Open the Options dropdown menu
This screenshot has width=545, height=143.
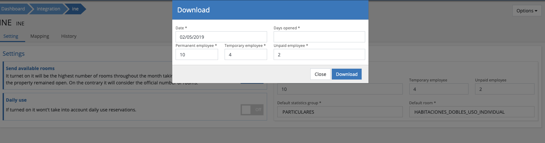click(x=526, y=11)
